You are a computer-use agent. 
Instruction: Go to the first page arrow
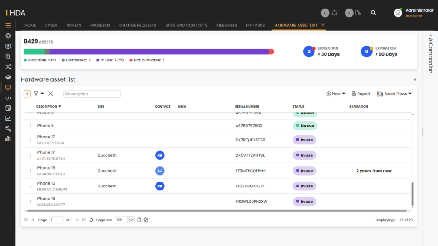pos(26,220)
